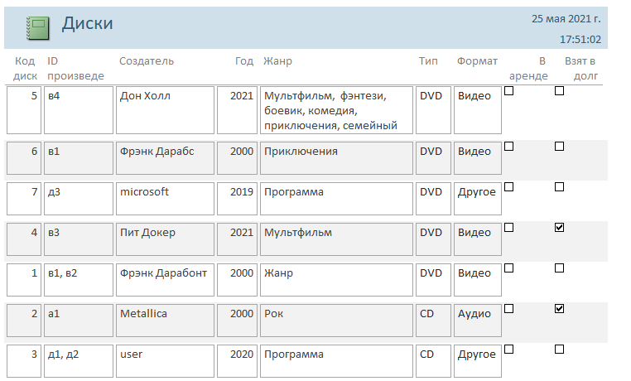631x381 pixels.
Task: Check 'В аренде' box for Дон Холл row
Action: coord(509,92)
